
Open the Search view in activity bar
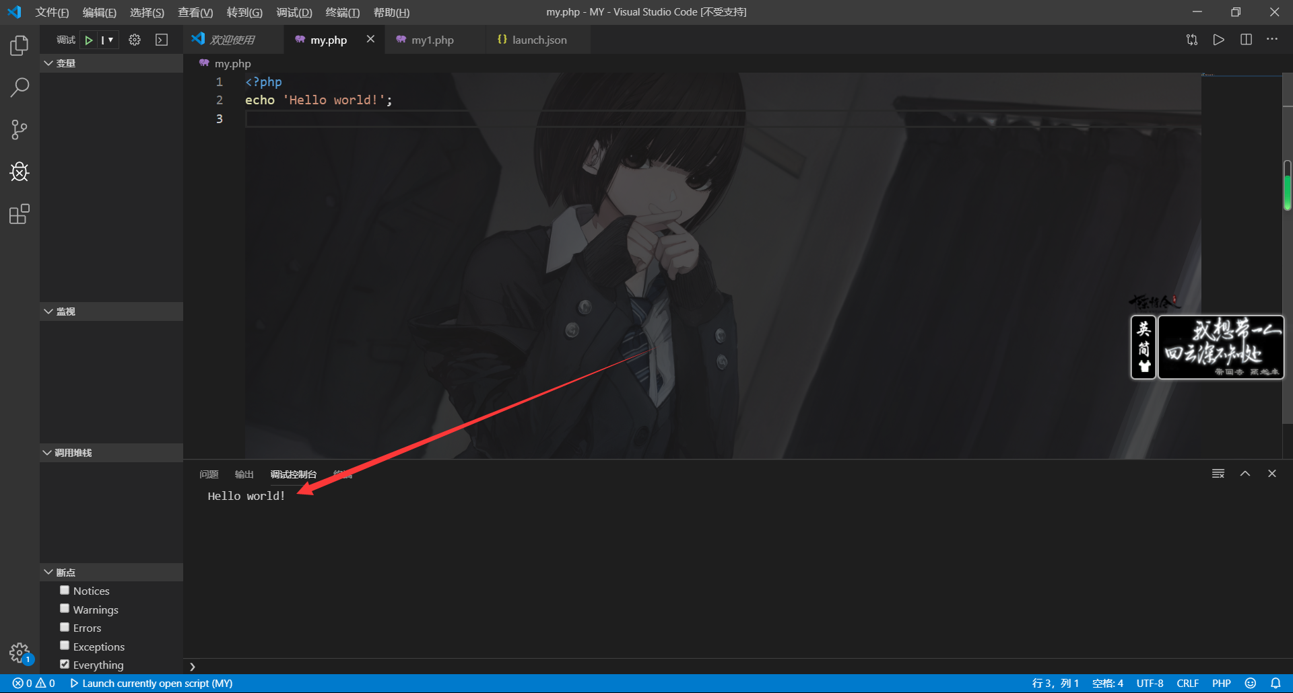[x=20, y=87]
